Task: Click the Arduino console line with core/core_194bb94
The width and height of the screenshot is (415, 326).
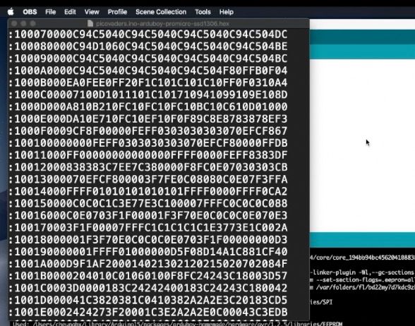Action: [x=362, y=258]
